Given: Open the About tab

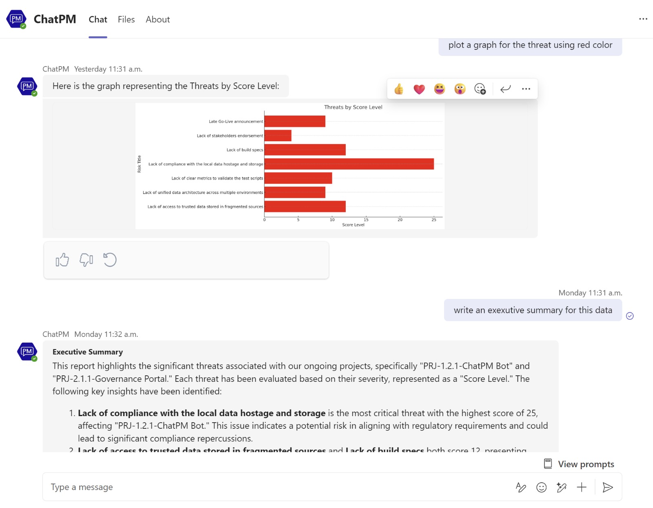Looking at the screenshot, I should coord(158,20).
